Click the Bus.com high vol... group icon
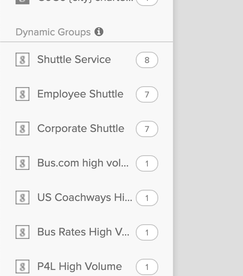 tap(22, 163)
